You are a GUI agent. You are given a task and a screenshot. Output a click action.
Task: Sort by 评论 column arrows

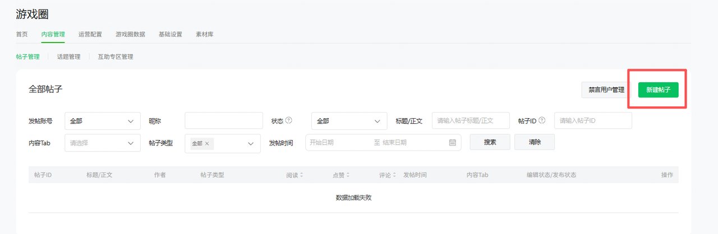[394, 175]
